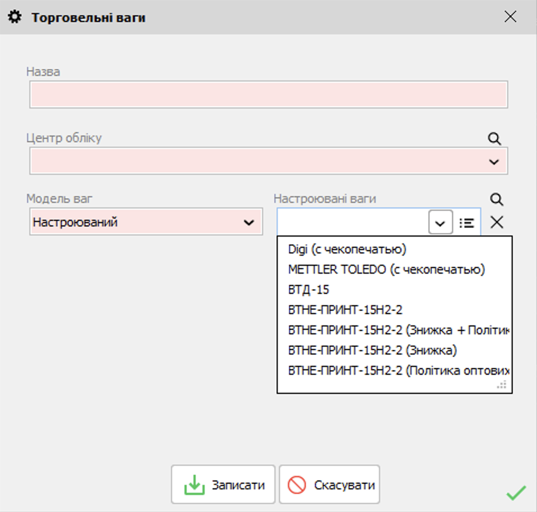Pick the plain ВТНЕ-ПРИНТ-15Н2-2 entry
Viewport: 537px width, 512px height.
point(345,310)
